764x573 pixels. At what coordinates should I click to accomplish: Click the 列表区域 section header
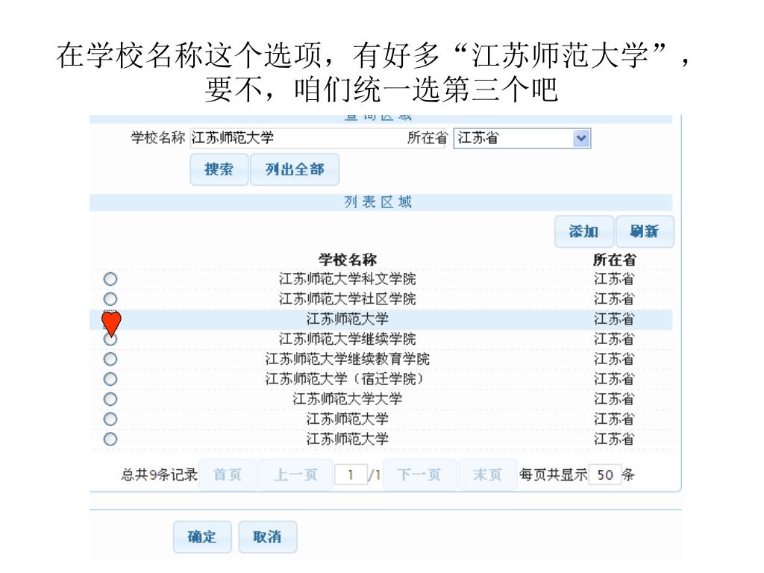tap(378, 201)
